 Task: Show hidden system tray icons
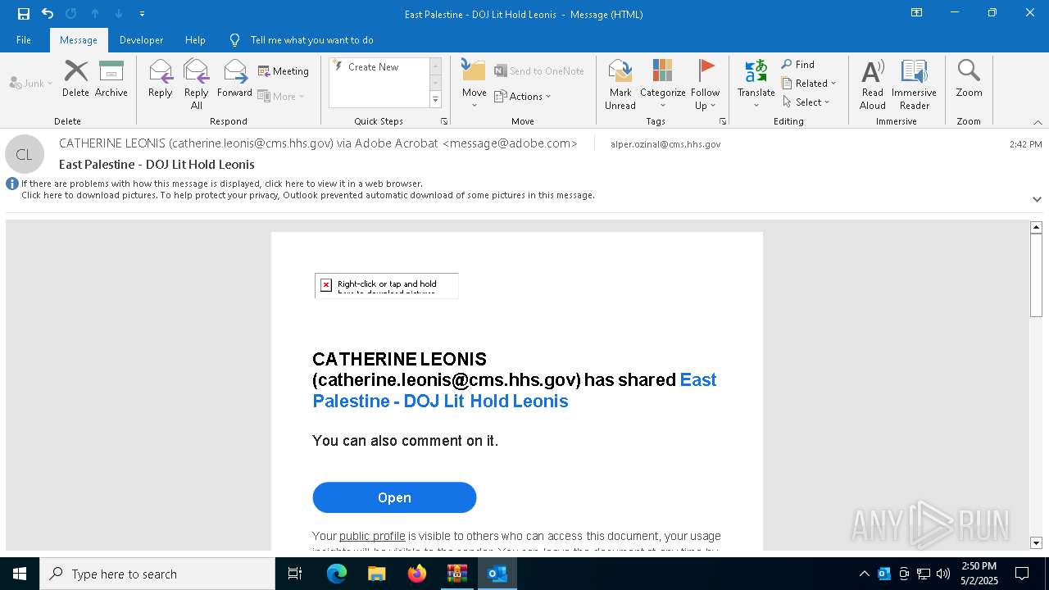coord(864,574)
